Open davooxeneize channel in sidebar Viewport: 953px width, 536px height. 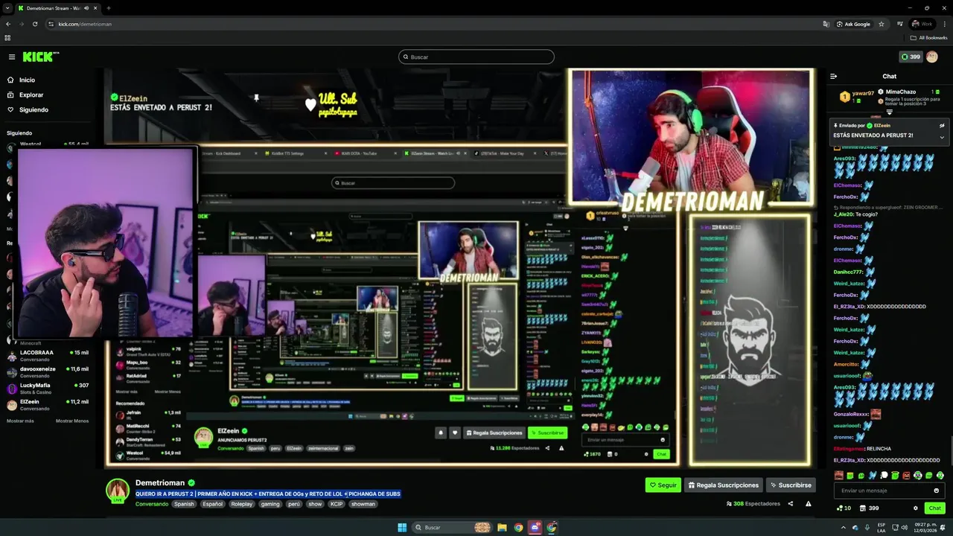(x=48, y=371)
